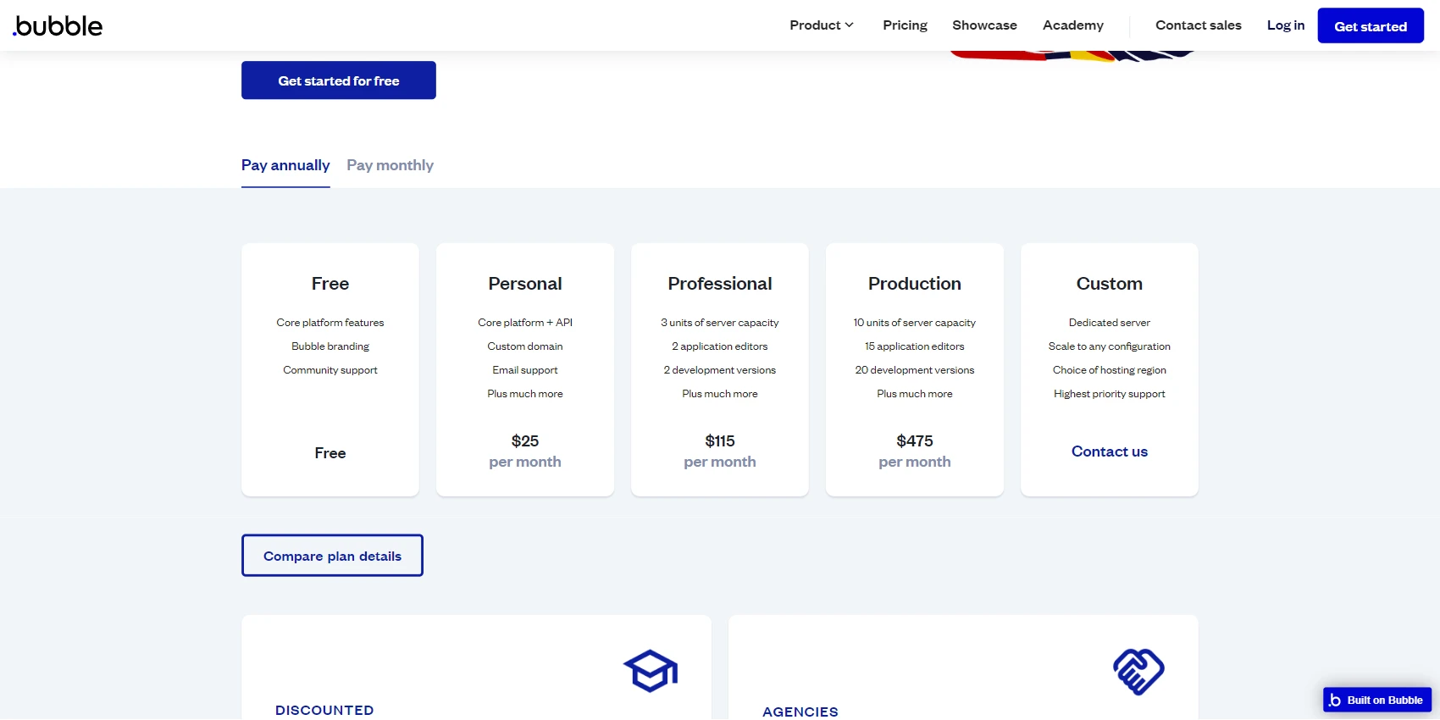The width and height of the screenshot is (1440, 720).
Task: Click the Get started for free button
Action: [x=339, y=80]
